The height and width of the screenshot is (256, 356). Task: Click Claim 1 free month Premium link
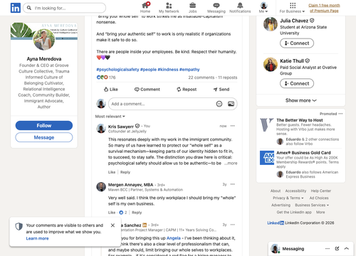(x=324, y=8)
